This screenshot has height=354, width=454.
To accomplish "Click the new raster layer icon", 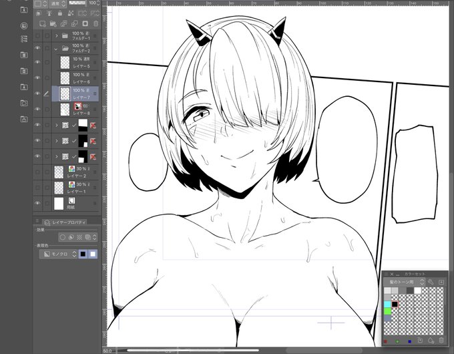I will pos(43,23).
